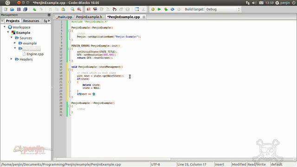Collapse the Example project node
The height and width of the screenshot is (167, 297).
click(x=8, y=32)
